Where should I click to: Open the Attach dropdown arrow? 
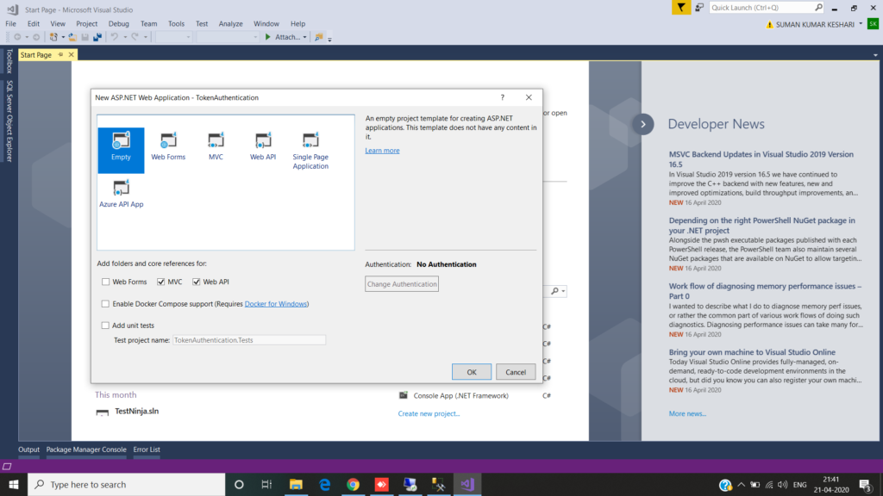[304, 37]
